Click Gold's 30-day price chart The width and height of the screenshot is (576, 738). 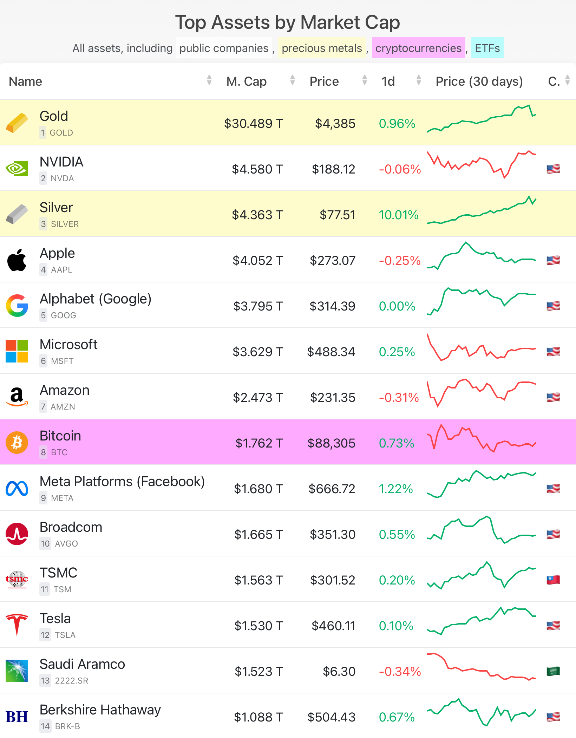tap(482, 119)
